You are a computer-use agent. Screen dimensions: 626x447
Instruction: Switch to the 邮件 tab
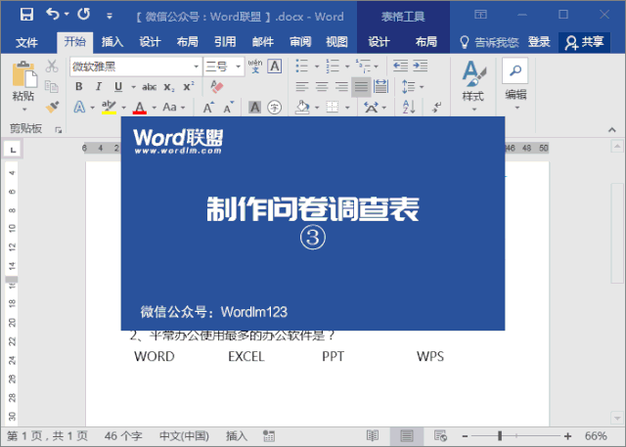(x=263, y=42)
